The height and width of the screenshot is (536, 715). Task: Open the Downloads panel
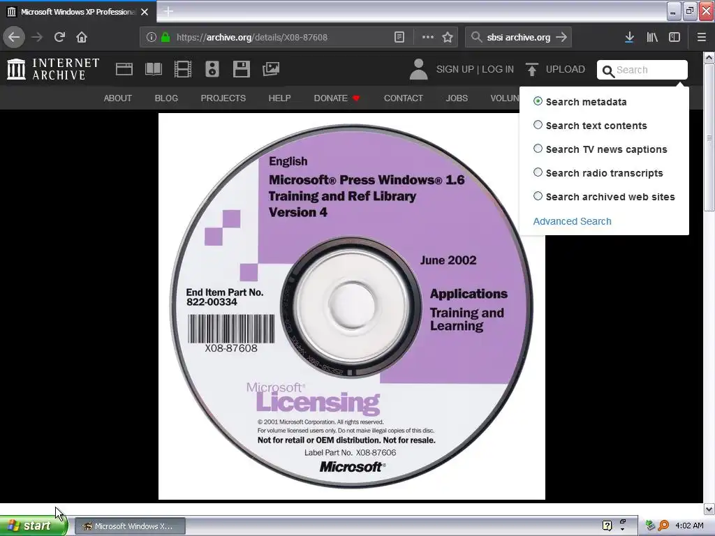click(629, 38)
